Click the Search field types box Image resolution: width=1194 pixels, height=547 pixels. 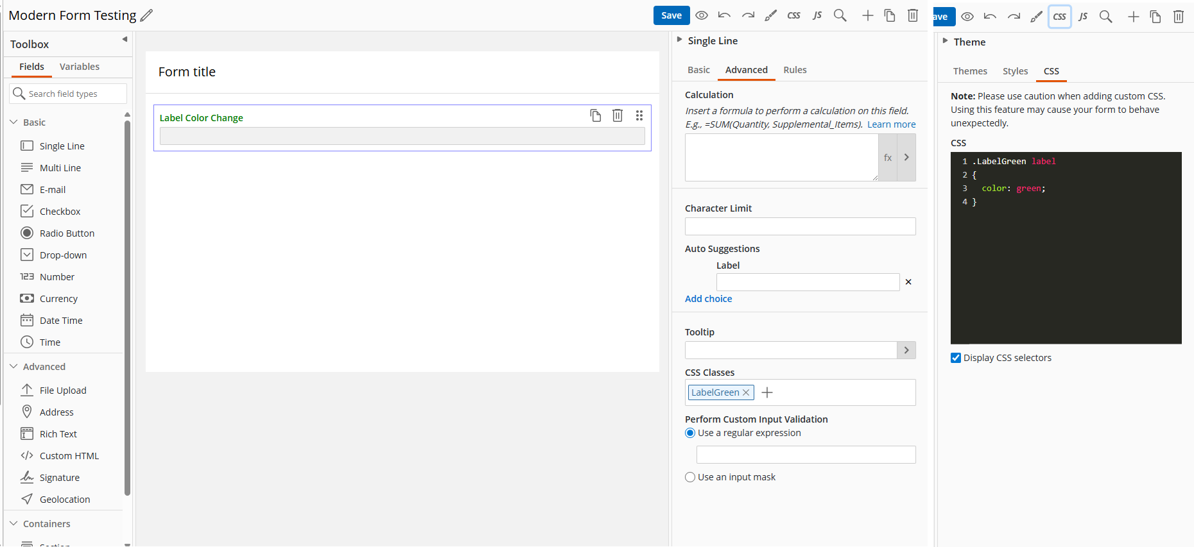[x=68, y=94]
